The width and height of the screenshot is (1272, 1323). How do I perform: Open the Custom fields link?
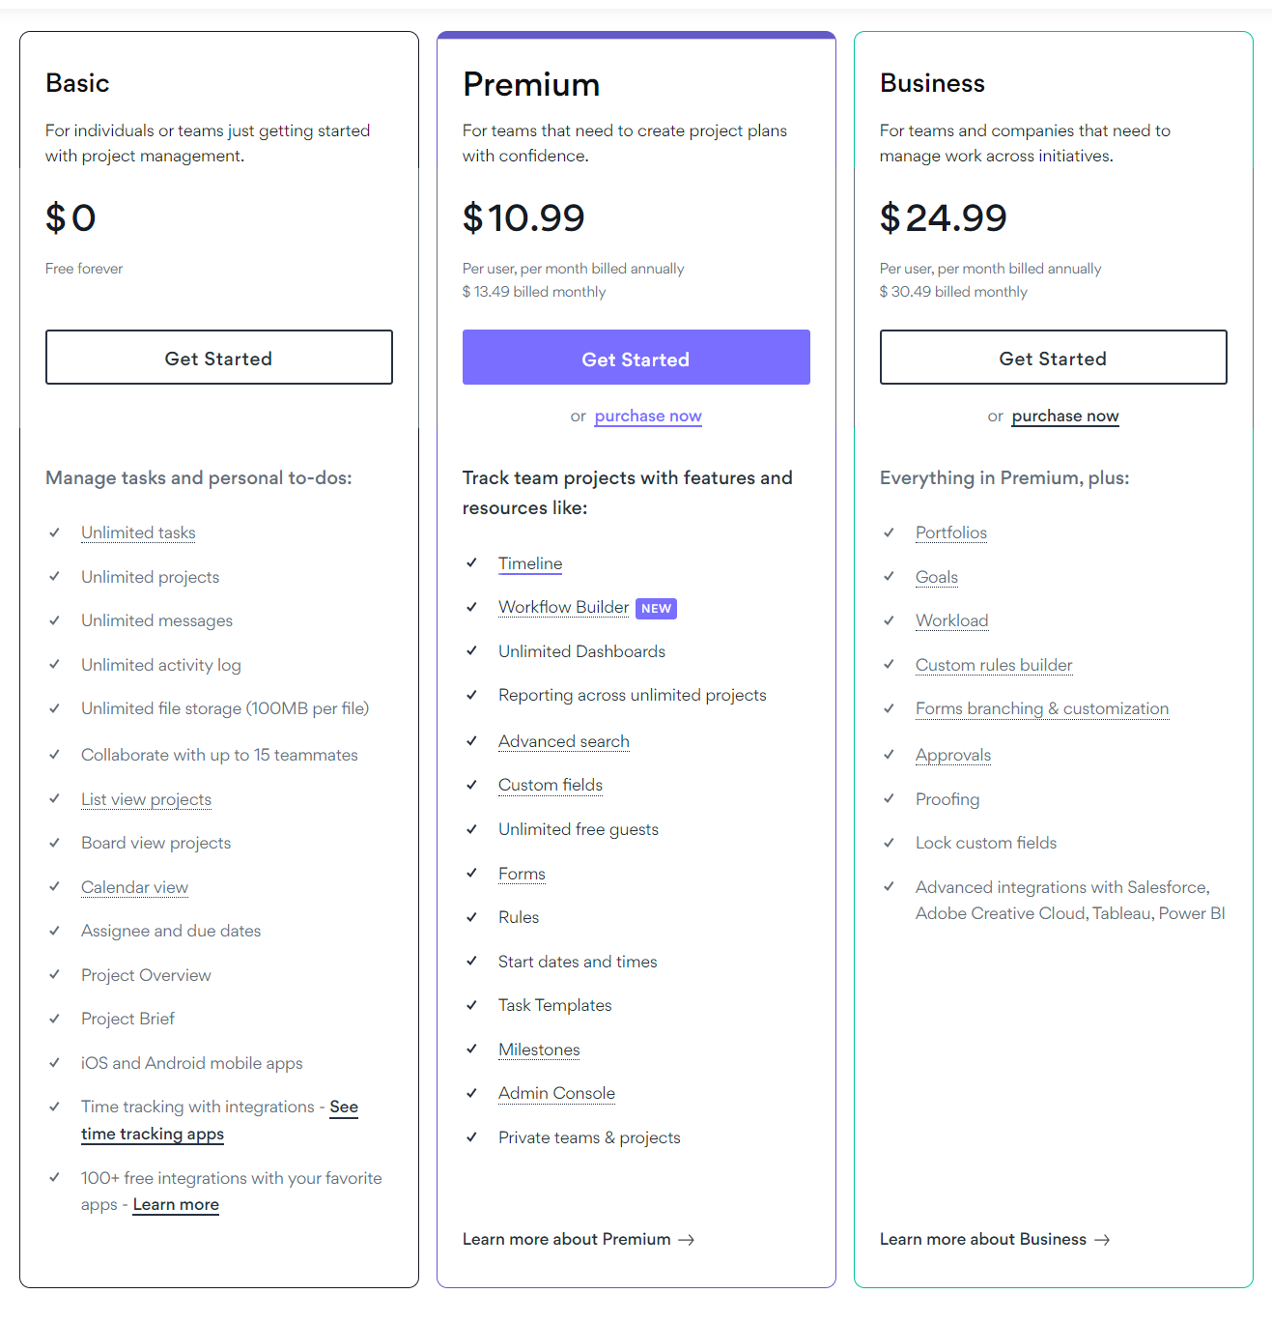[x=550, y=785]
